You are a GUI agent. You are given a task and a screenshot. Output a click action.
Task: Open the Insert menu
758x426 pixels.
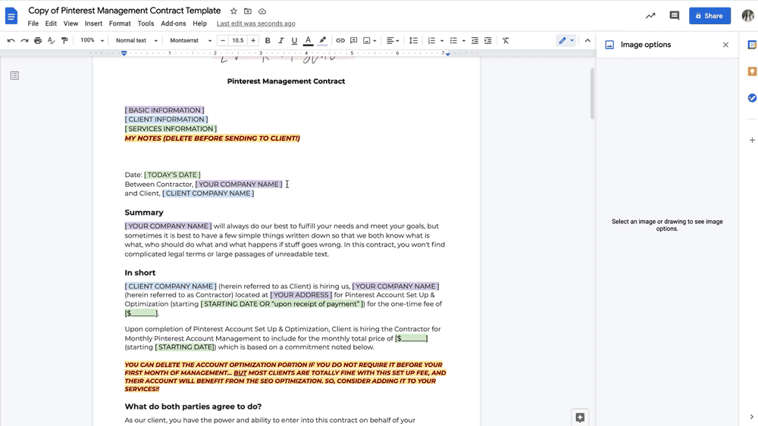93,23
